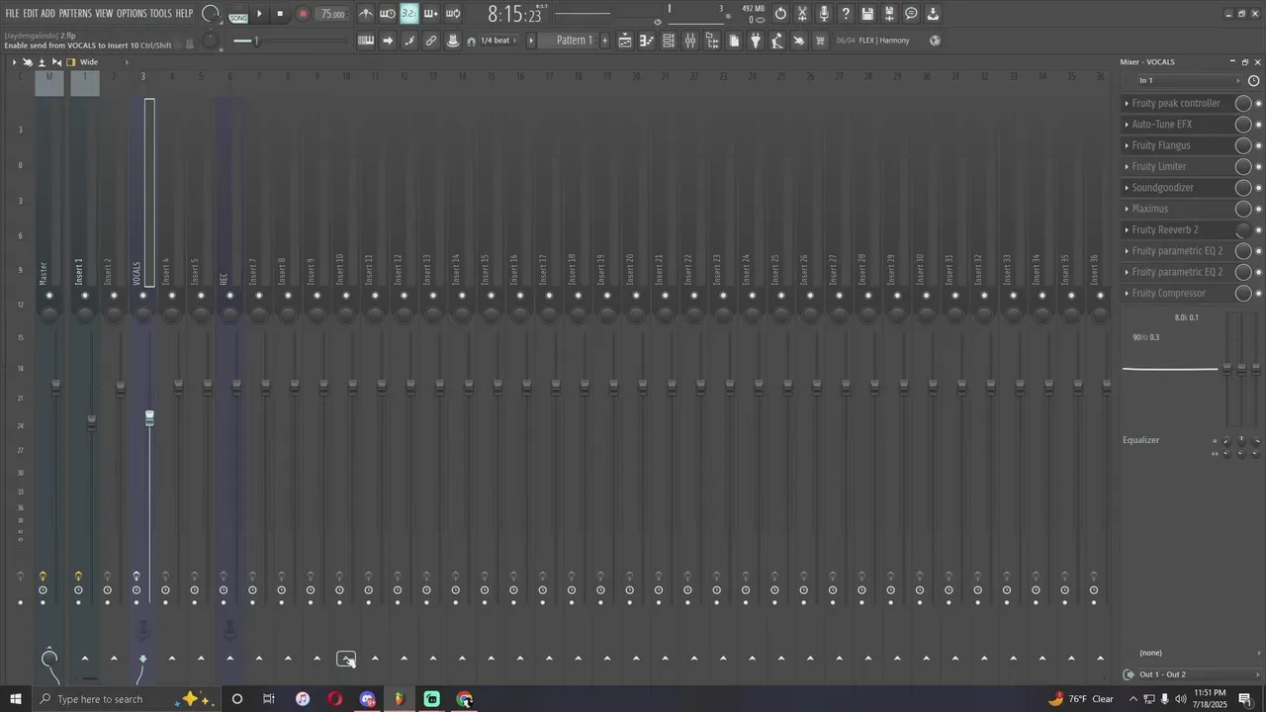Open the Mixer view toolbar icon

(690, 41)
